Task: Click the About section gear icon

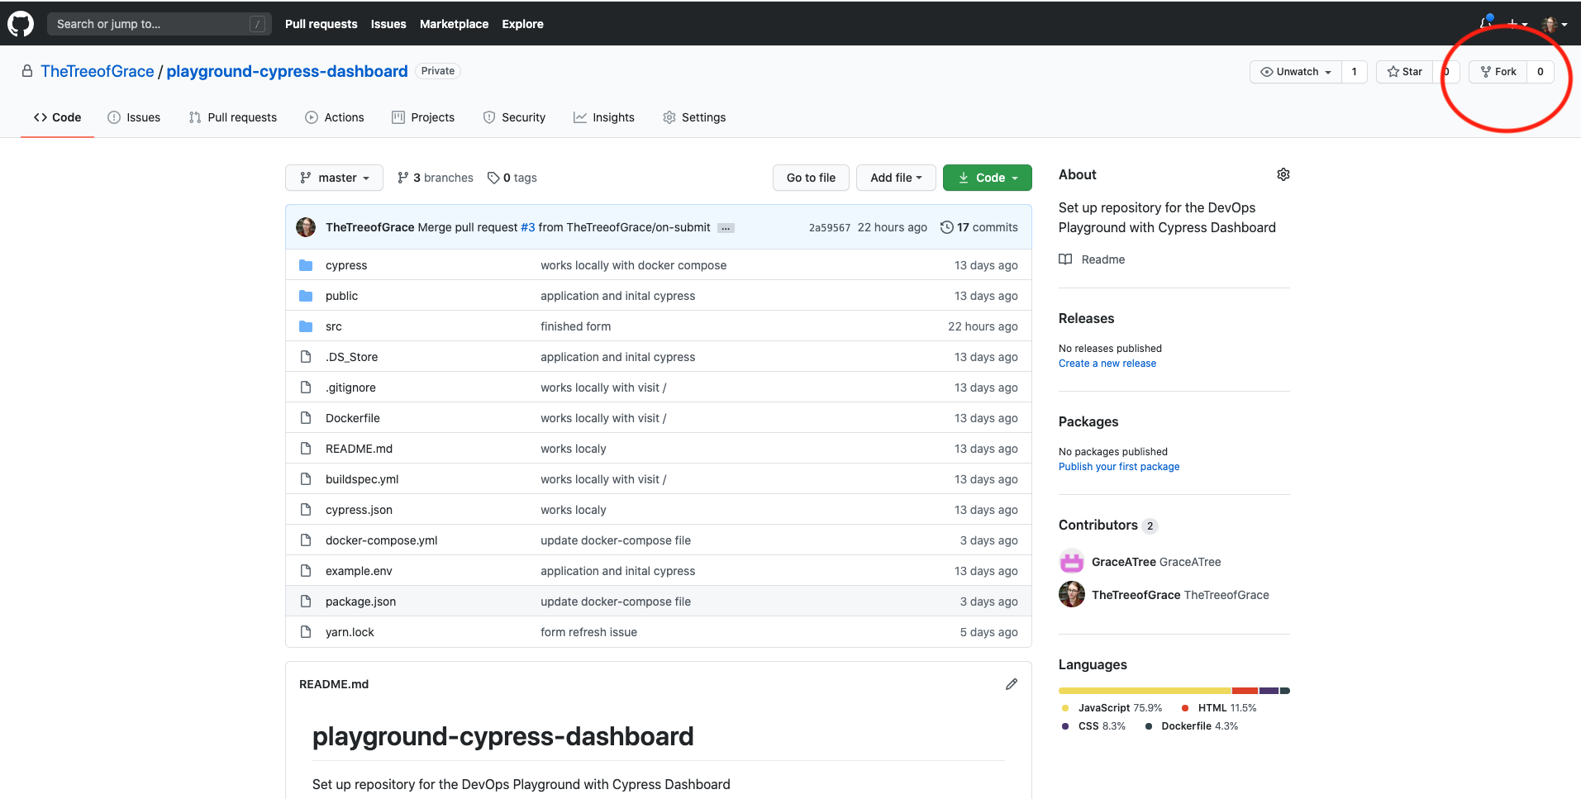Action: pyautogui.click(x=1283, y=174)
